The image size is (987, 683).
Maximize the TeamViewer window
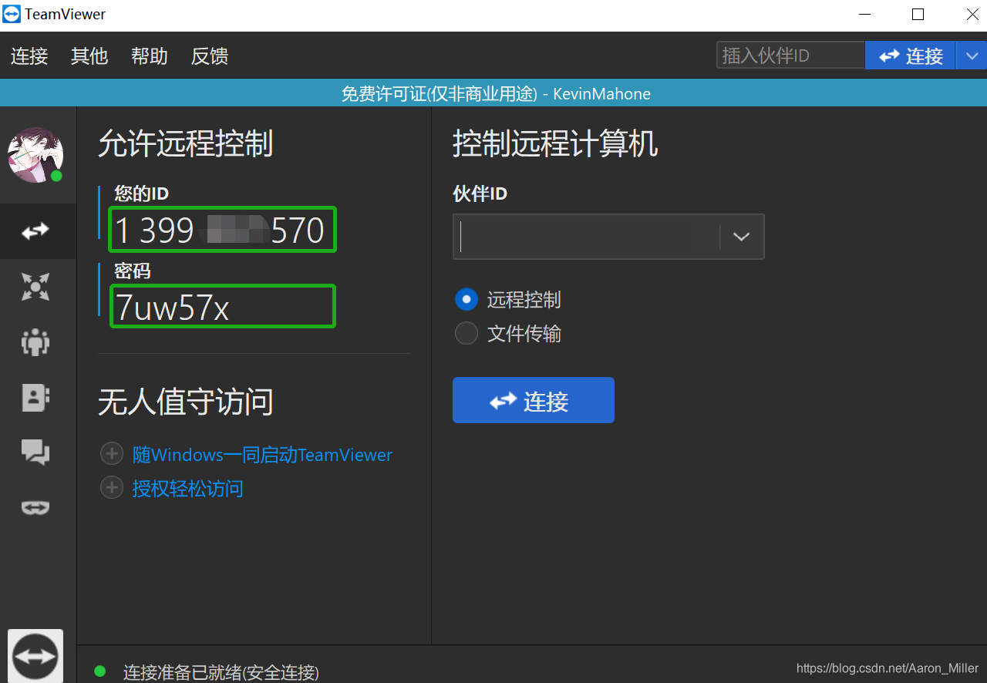click(x=918, y=15)
